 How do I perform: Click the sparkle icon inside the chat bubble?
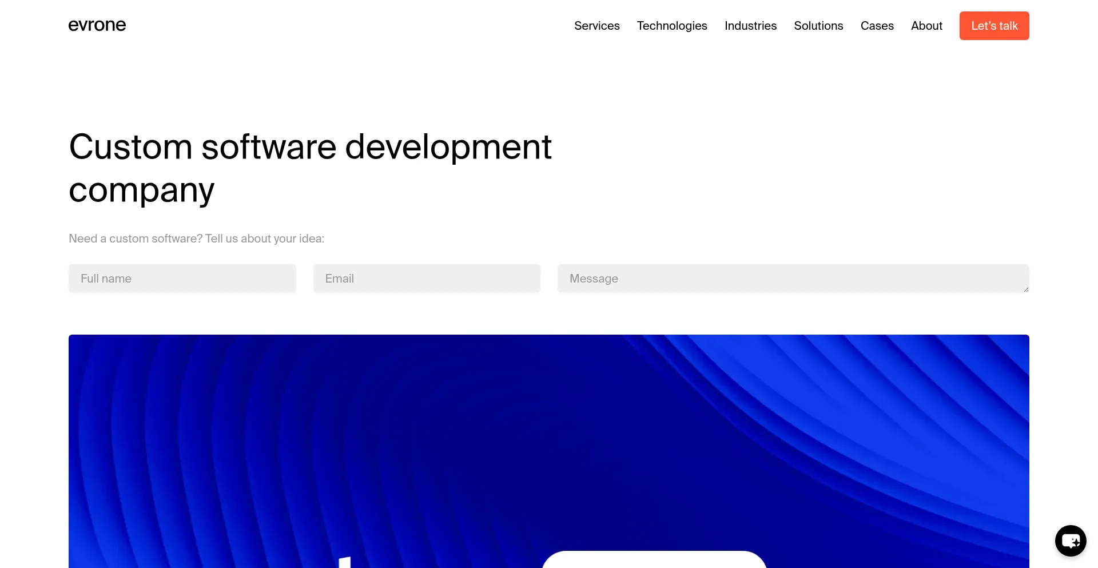(x=1076, y=542)
